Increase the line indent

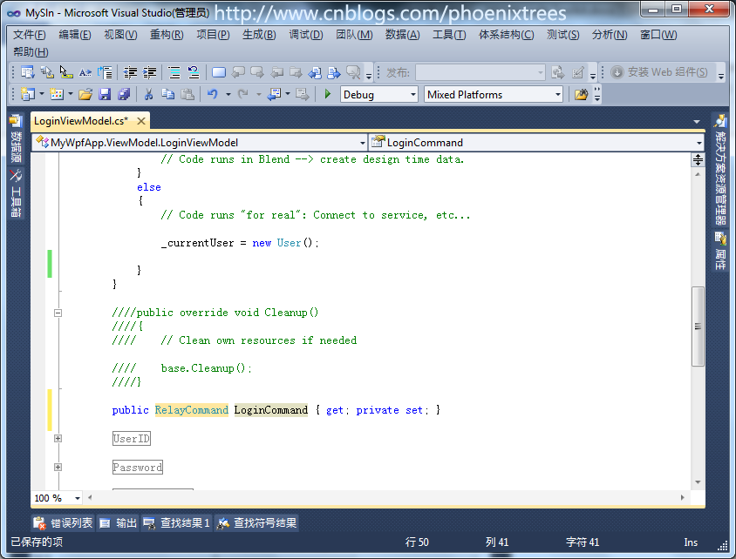150,72
